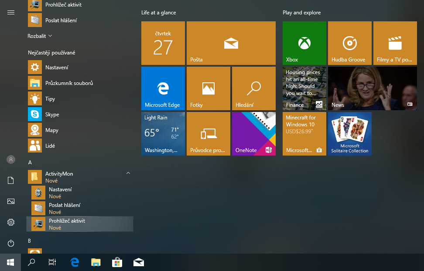Open the weather tile for Washington
This screenshot has height=271, width=424.
(163, 134)
